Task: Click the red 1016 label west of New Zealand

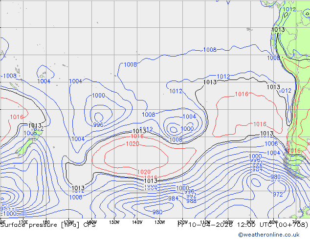Action: 17,117
